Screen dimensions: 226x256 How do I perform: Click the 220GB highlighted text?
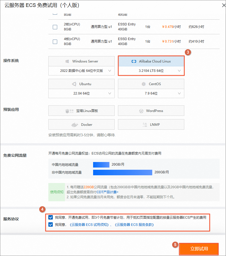point(89,187)
